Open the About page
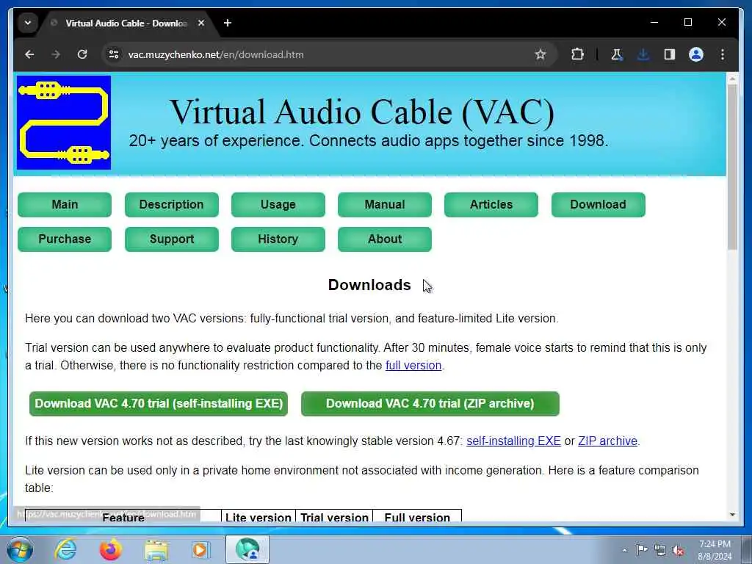This screenshot has width=752, height=564. [x=385, y=239]
